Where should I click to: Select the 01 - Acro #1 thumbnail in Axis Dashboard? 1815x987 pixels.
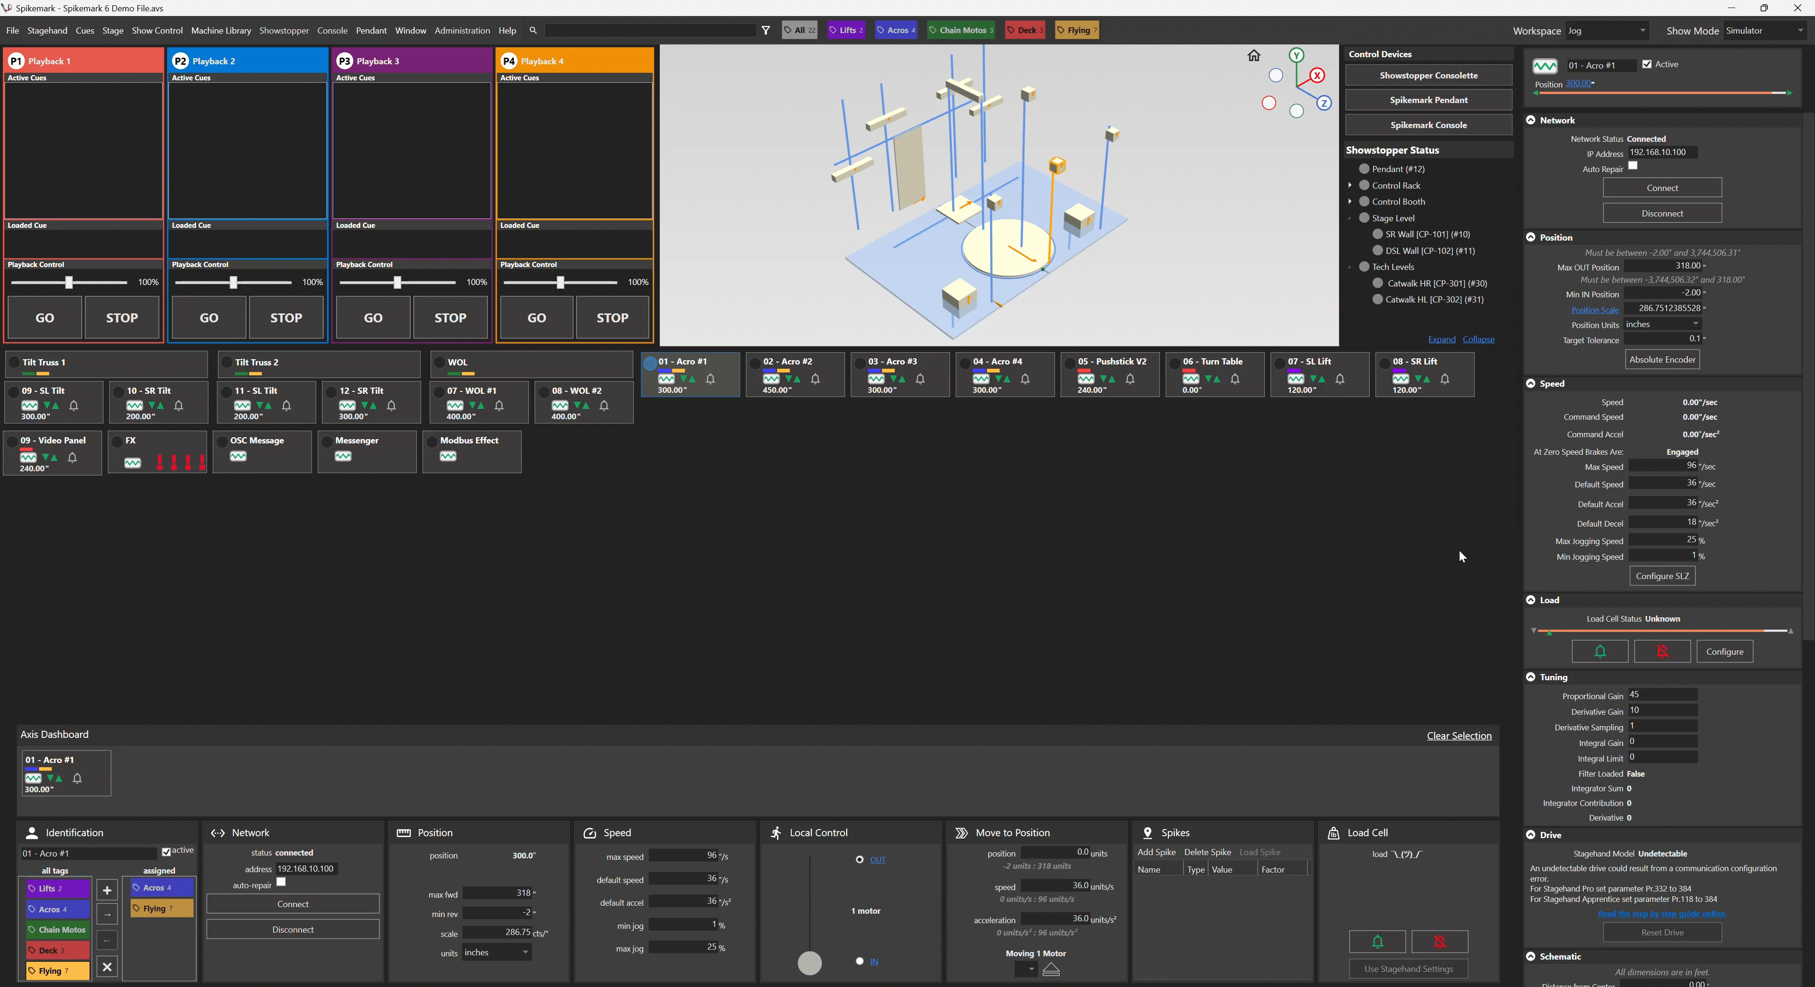pyautogui.click(x=67, y=773)
